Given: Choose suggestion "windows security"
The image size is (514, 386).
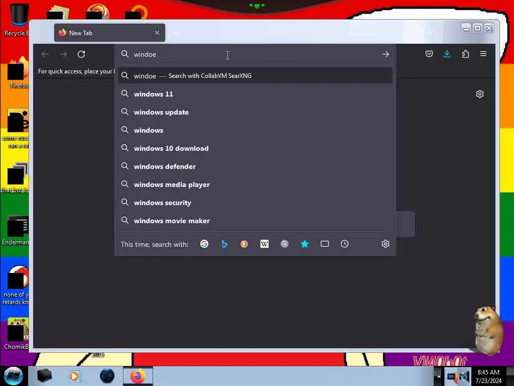Looking at the screenshot, I should point(255,203).
